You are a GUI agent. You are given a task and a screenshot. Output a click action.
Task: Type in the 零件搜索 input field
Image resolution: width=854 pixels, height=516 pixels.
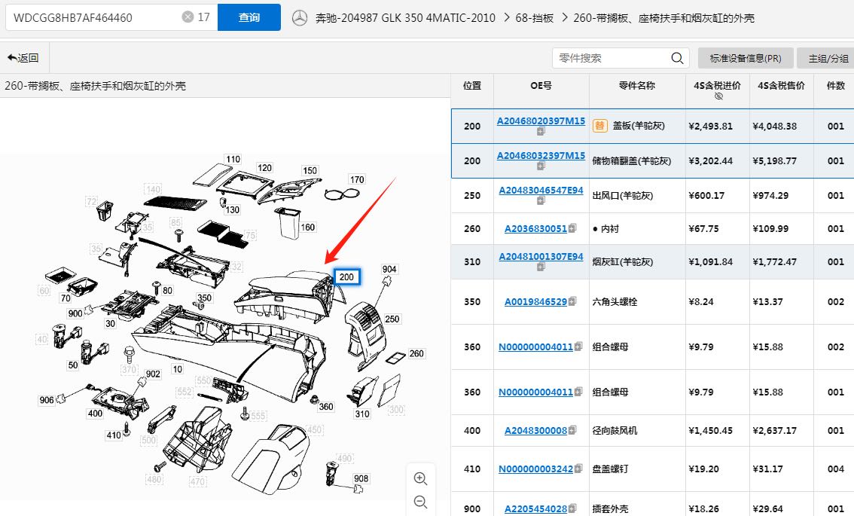pos(610,58)
